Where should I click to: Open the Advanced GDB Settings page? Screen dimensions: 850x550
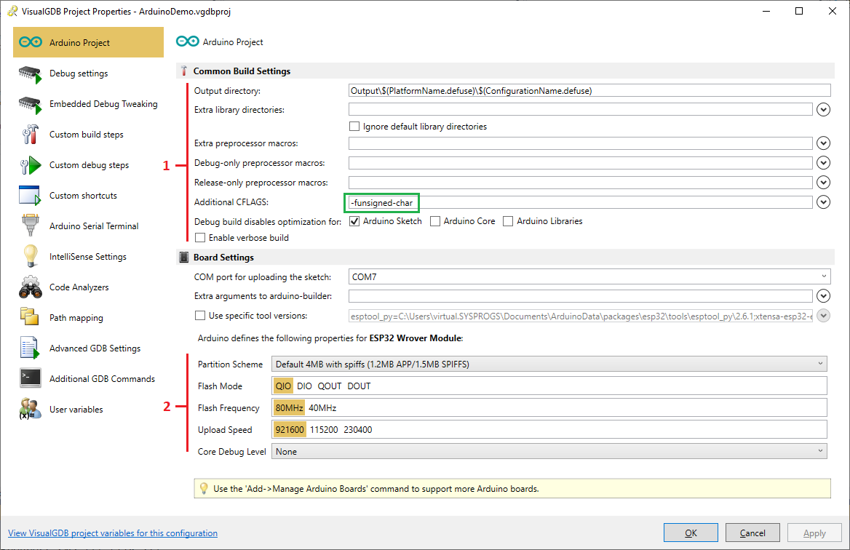click(95, 348)
